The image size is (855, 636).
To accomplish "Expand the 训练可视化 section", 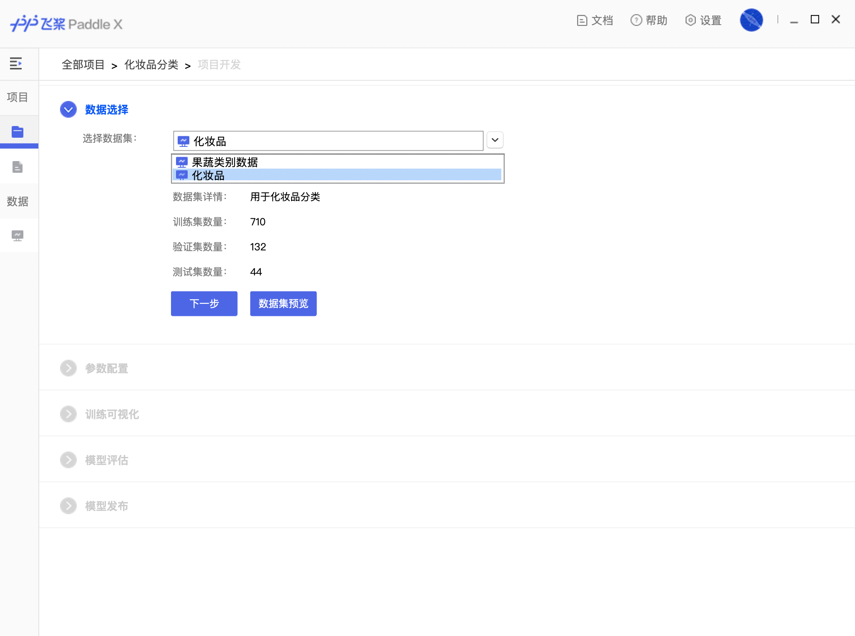I will pos(68,414).
